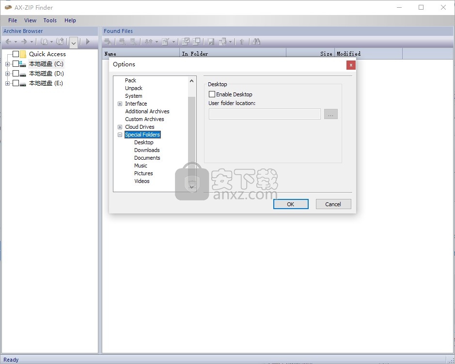Open the Back history dropdown arrow
Screen dimensions: 455x364
(x=16, y=42)
